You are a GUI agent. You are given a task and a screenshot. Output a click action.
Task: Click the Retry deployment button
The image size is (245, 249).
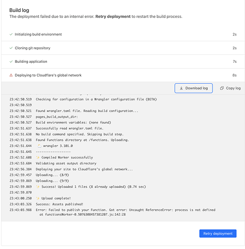[x=218, y=234]
